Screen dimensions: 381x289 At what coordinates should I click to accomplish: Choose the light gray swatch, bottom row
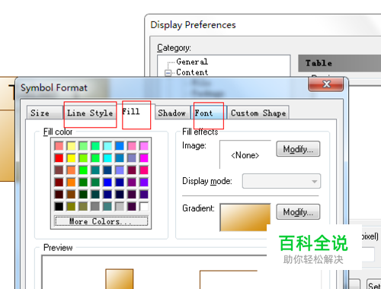point(120,206)
